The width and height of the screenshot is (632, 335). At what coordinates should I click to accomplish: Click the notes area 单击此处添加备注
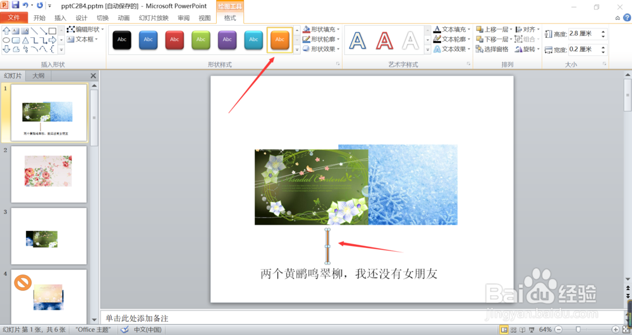pos(137,318)
